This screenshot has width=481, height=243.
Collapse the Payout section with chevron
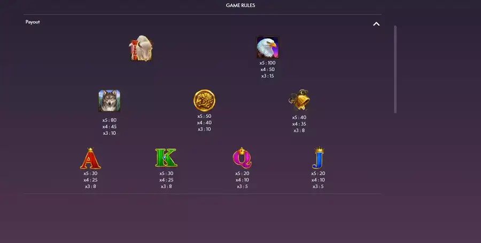click(376, 24)
